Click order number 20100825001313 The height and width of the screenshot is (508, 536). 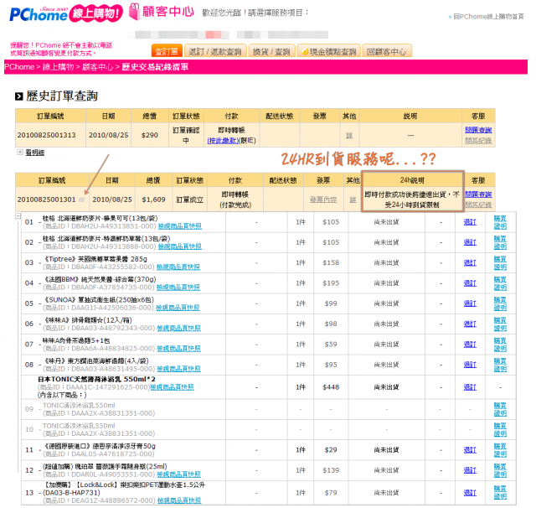47,135
